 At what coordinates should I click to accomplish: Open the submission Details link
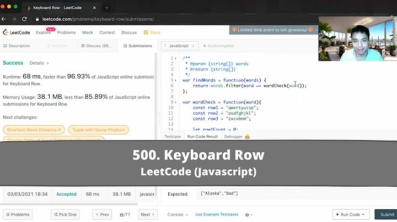pos(39,63)
